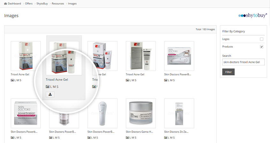
Task: Focus the Search input with 'skin doctors Trioxil Acne Gel'
Action: click(x=243, y=62)
